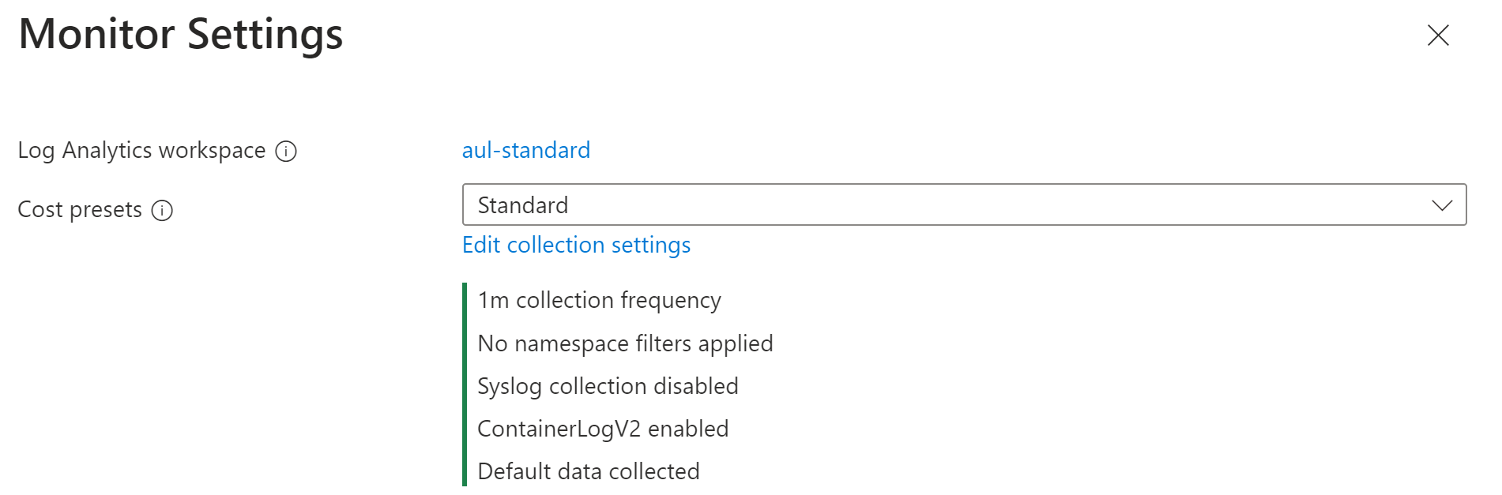
Task: Open the aul-standard workspace link
Action: pos(525,150)
